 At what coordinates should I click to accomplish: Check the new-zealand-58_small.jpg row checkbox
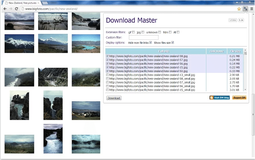(x=107, y=78)
